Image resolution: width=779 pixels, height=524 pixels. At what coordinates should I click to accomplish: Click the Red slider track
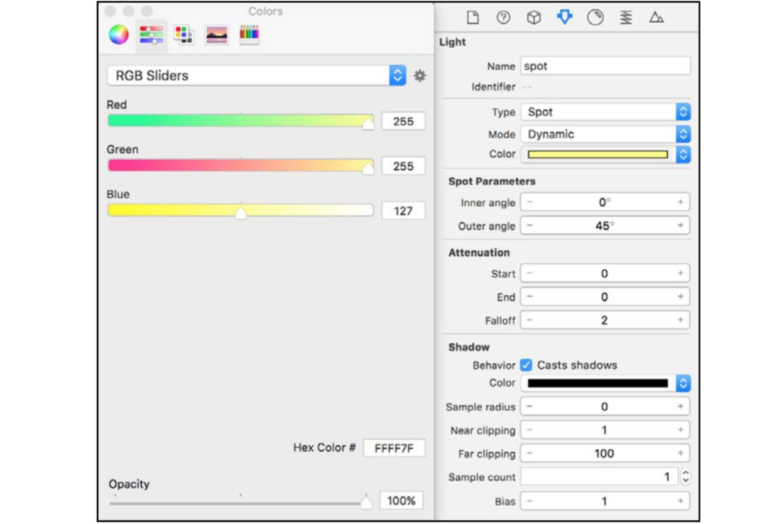(x=241, y=120)
